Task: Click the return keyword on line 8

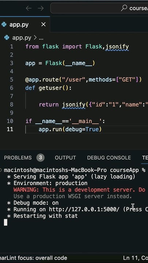Action: tap(49, 104)
